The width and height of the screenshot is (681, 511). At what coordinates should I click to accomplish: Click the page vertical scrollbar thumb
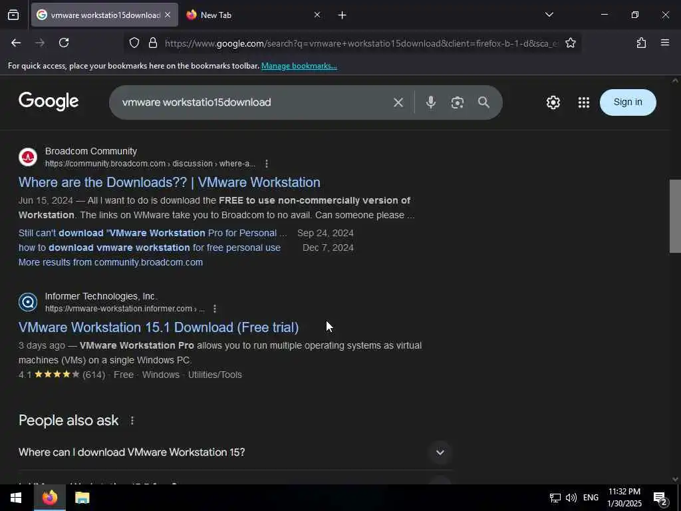(674, 216)
